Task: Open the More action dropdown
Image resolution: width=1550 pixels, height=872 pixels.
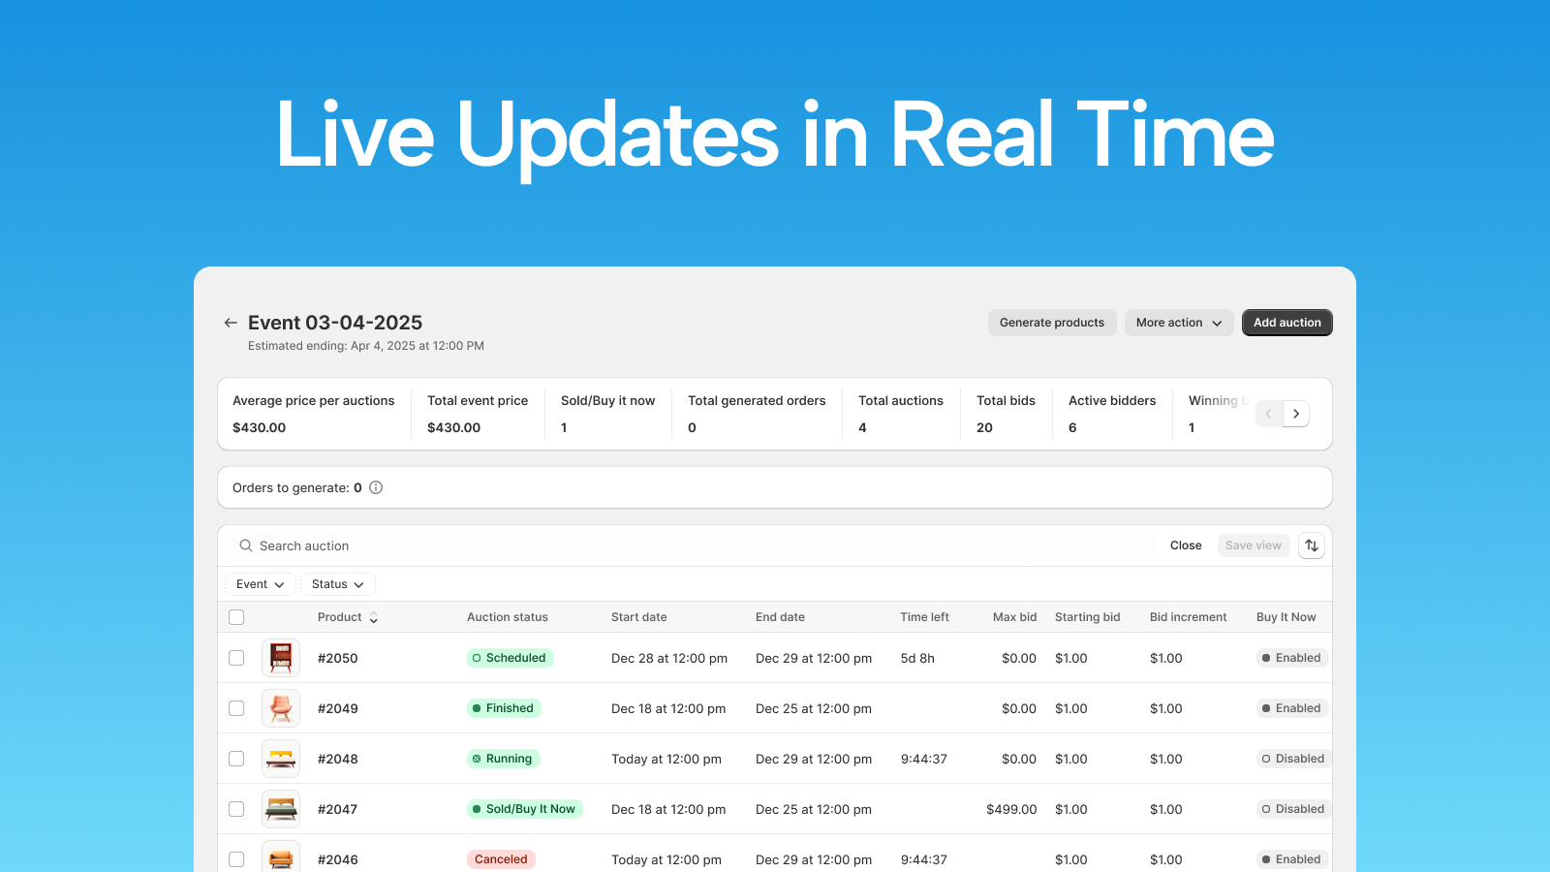Action: point(1178,323)
